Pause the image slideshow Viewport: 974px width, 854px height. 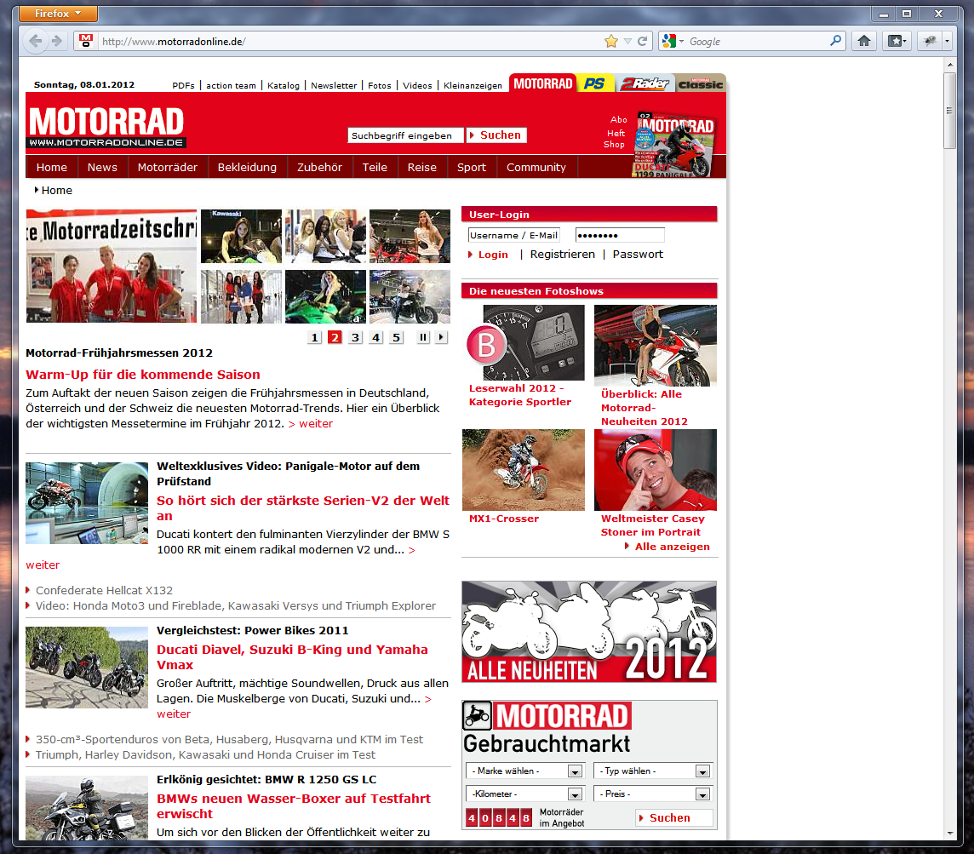pos(423,337)
